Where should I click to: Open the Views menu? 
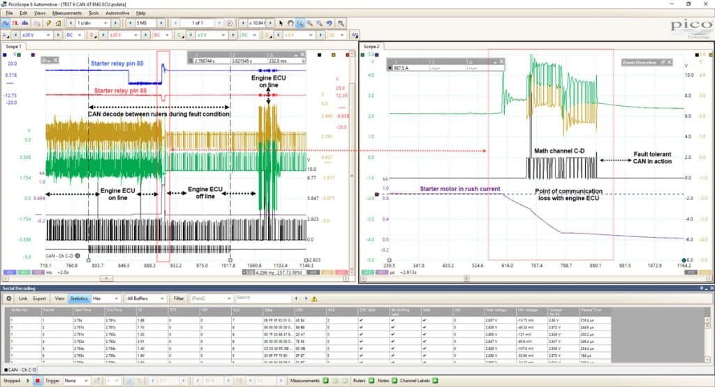[x=40, y=13]
